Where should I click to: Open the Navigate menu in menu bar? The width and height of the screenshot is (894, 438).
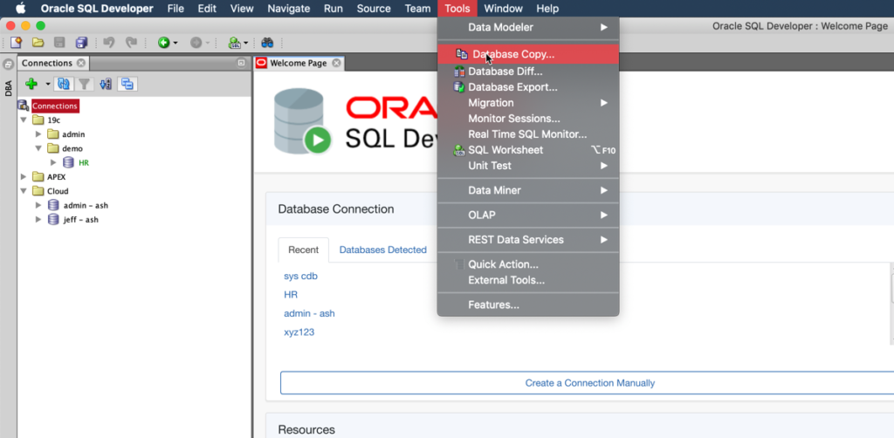pos(288,9)
